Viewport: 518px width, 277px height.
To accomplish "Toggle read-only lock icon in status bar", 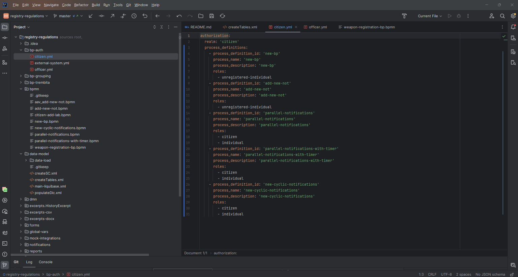I will (512, 274).
